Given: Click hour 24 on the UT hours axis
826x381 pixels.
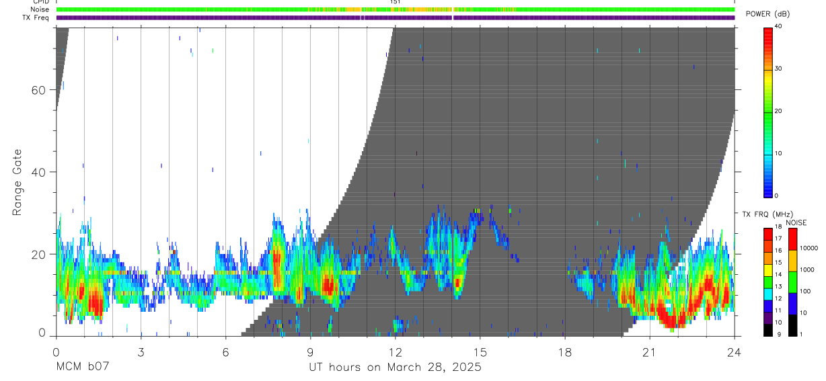Looking at the screenshot, I should [x=734, y=351].
